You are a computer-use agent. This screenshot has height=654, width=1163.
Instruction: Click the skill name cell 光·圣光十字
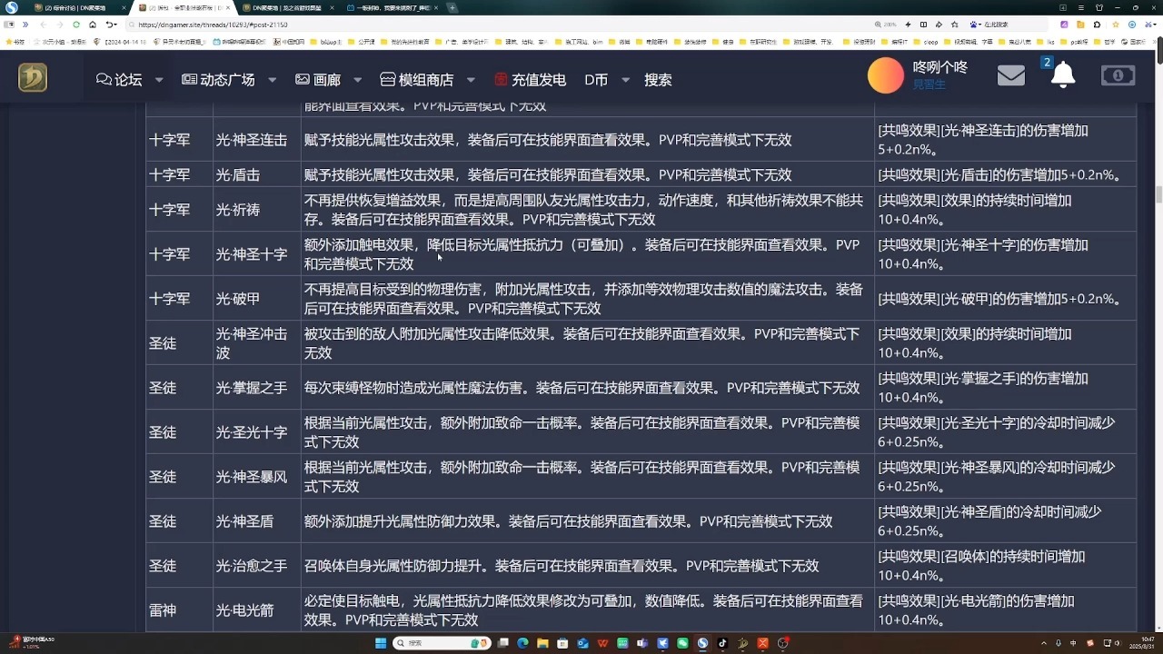click(257, 432)
